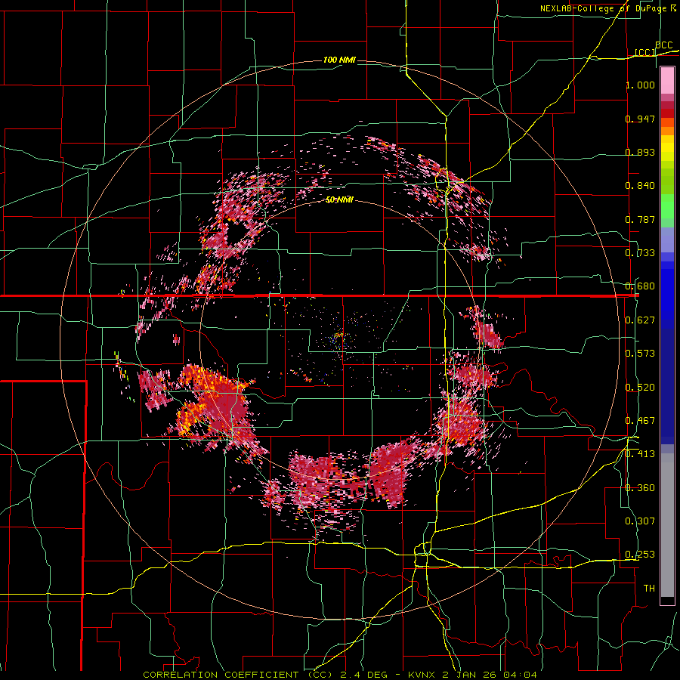Click the 50 NMI range ring label

coord(339,199)
